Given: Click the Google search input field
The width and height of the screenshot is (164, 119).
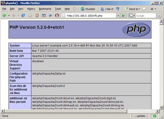Looking at the screenshot, I should tap(146, 16).
